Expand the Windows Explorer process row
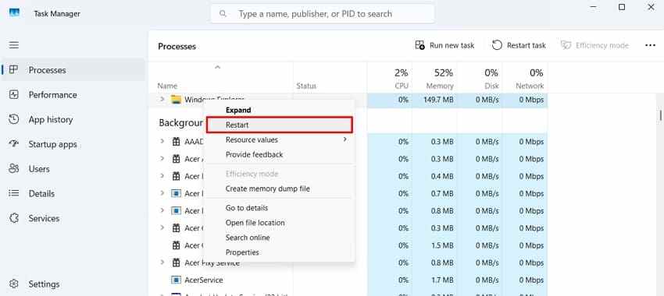The height and width of the screenshot is (296, 664). 162,99
